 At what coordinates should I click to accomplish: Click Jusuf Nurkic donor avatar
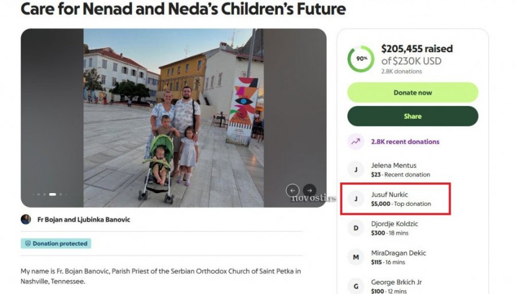[356, 199]
